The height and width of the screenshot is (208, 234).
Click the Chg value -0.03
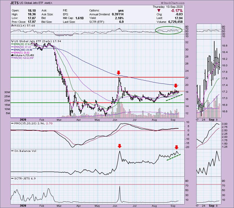[x=179, y=14]
